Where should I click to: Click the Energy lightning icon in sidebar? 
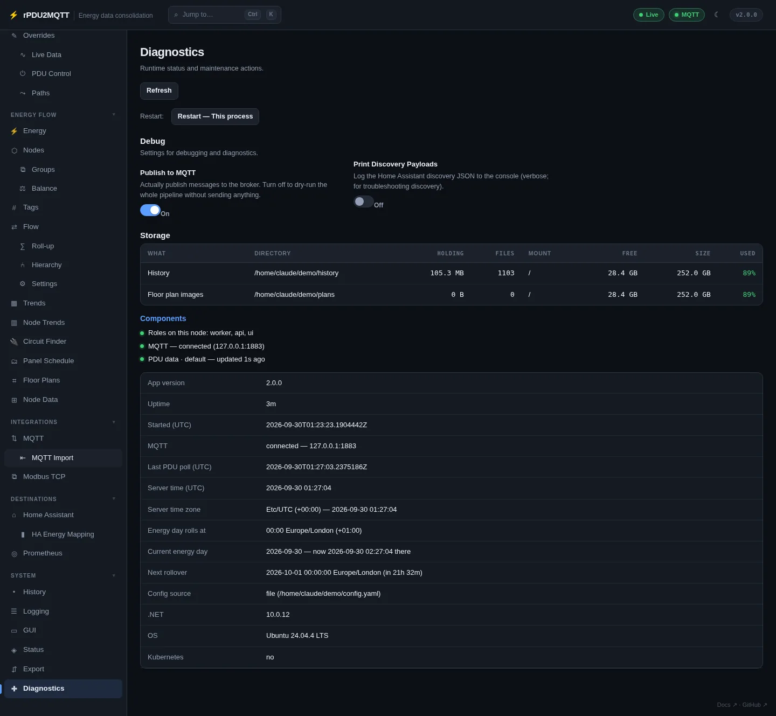(14, 131)
